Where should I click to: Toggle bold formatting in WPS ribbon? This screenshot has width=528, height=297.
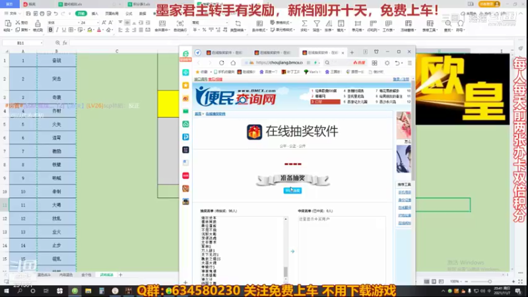[x=51, y=30]
